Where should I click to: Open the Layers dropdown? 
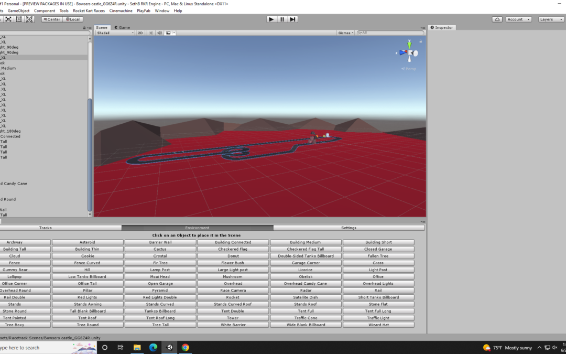pyautogui.click(x=551, y=19)
